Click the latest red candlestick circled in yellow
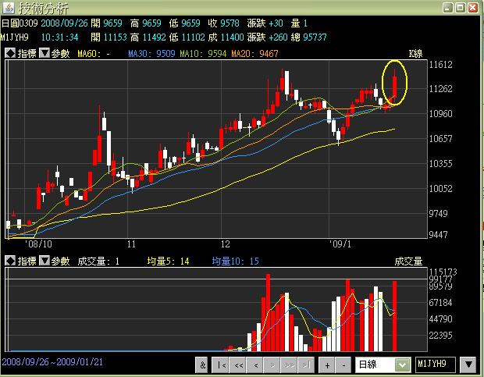This screenshot has width=484, height=377. pyautogui.click(x=394, y=87)
